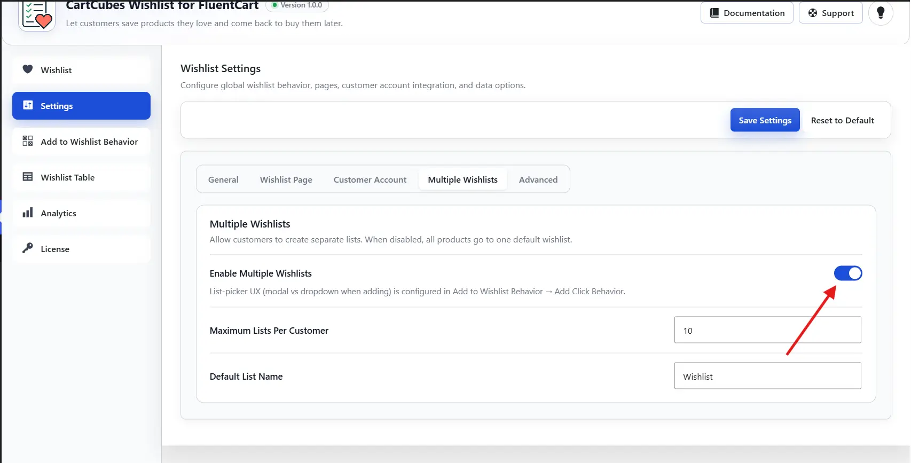The image size is (911, 463).
Task: Click the License key icon
Action: [x=28, y=248]
